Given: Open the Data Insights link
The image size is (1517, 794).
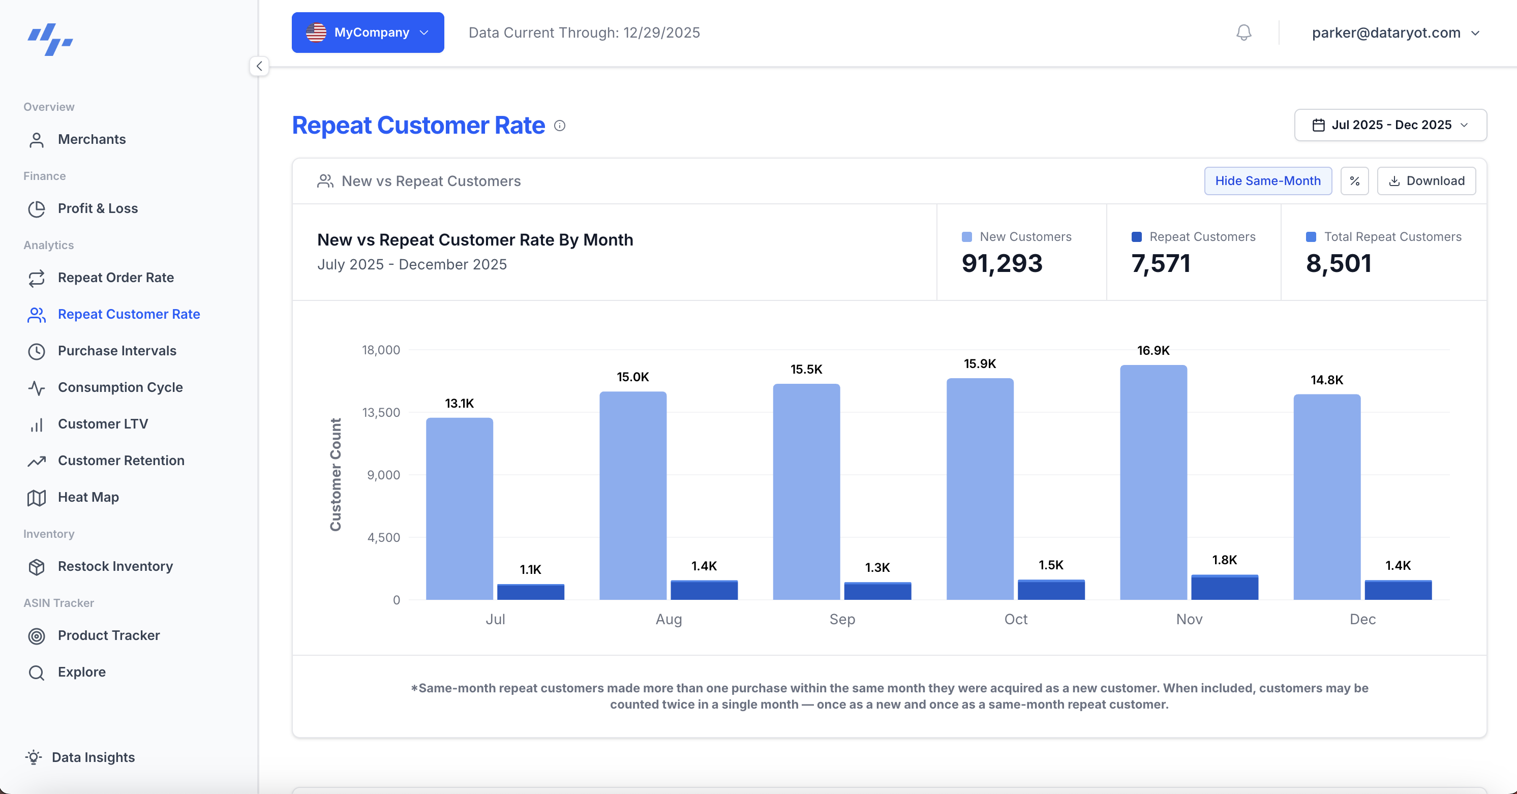Looking at the screenshot, I should [x=93, y=757].
